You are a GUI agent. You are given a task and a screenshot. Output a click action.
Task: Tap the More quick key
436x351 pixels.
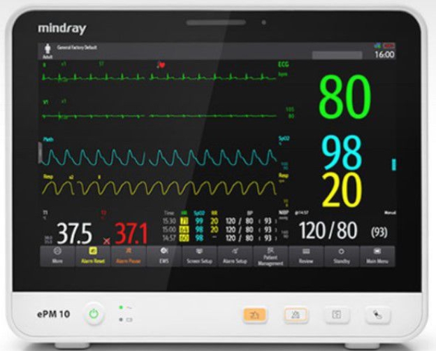tap(57, 257)
